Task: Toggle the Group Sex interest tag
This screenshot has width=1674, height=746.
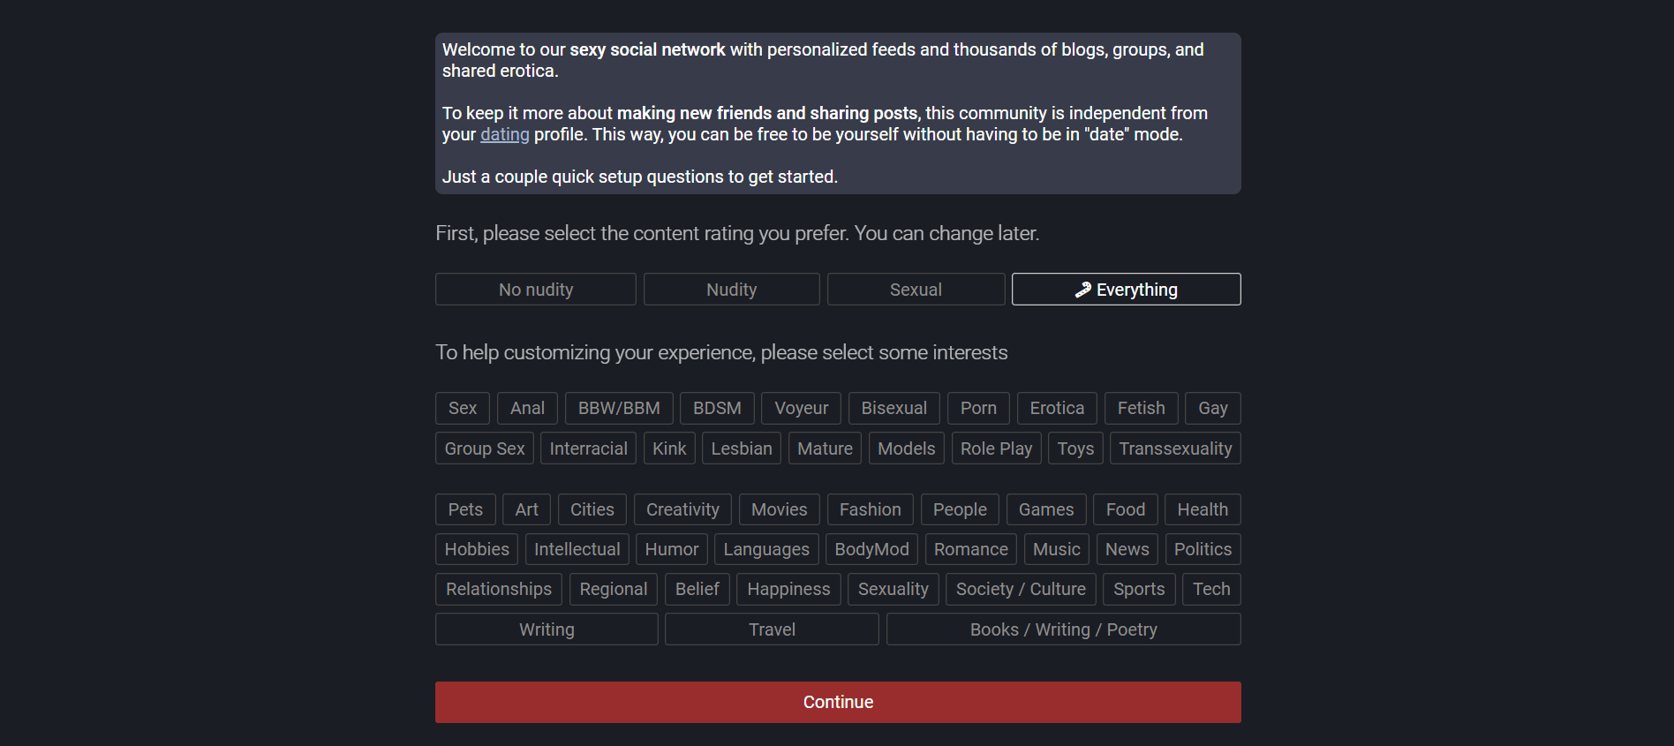Action: pos(484,448)
